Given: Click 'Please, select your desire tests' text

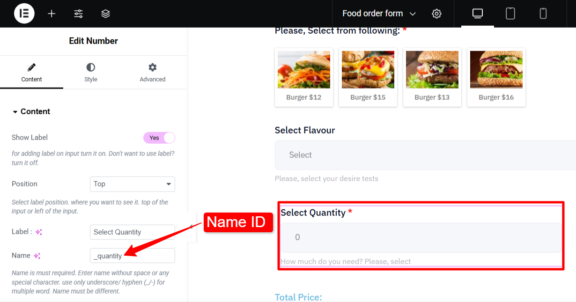Looking at the screenshot, I should (326, 179).
